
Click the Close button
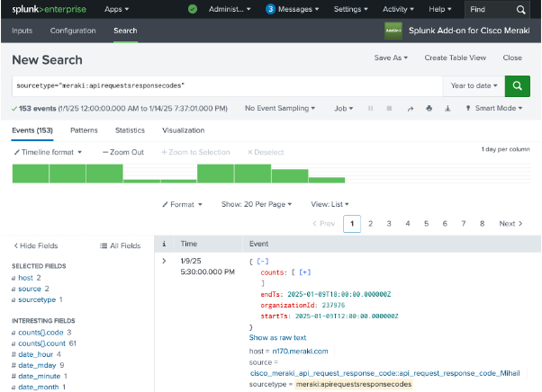point(512,58)
